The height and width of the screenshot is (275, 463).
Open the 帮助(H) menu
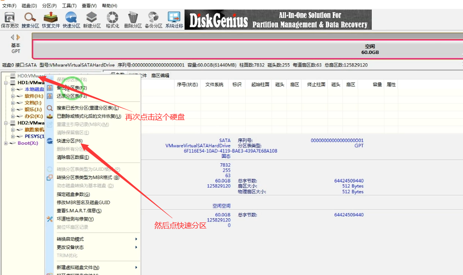coord(109,6)
